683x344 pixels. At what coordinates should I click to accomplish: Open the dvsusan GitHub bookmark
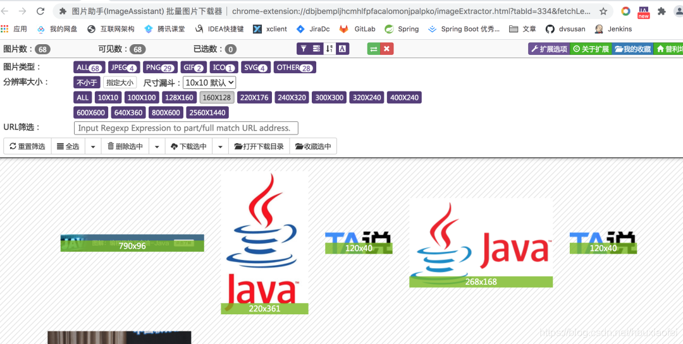pyautogui.click(x=565, y=29)
